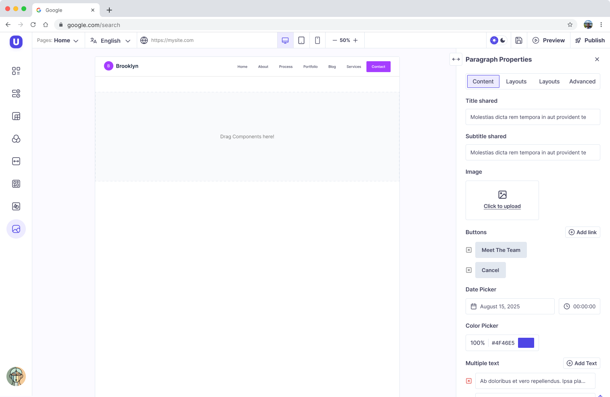Click the panel width expand arrows icon
The height and width of the screenshot is (397, 610).
tap(456, 59)
